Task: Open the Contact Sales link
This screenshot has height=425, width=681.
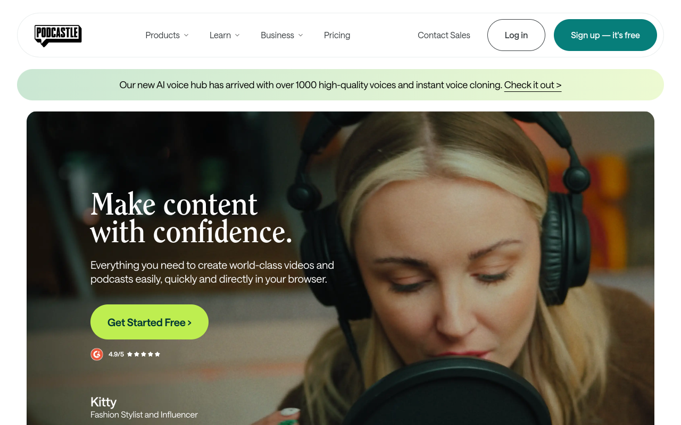Action: tap(444, 35)
